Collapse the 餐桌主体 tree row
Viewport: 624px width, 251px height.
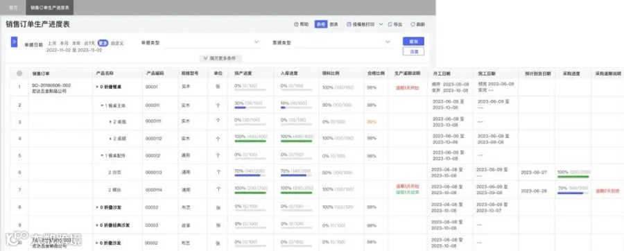click(102, 105)
